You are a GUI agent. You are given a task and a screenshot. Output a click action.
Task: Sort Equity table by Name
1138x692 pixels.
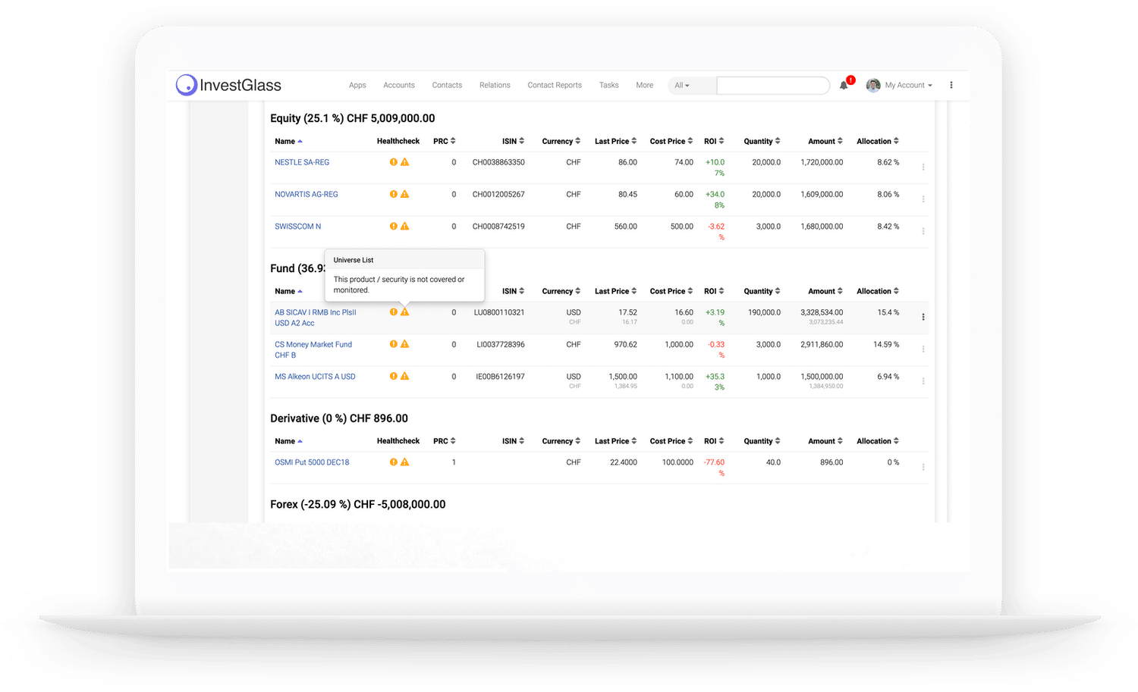coord(288,142)
